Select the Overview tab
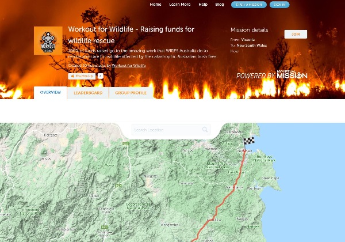Image resolution: width=345 pixels, height=242 pixels. click(51, 93)
